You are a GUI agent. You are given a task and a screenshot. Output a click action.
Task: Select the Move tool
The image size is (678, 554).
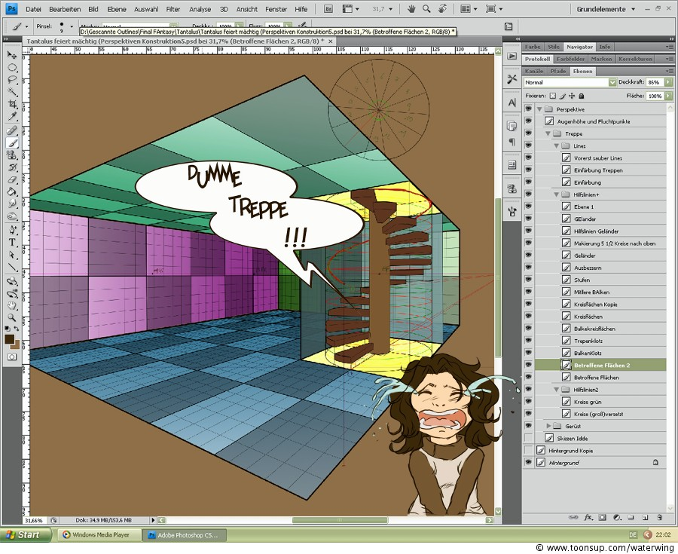tap(13, 55)
